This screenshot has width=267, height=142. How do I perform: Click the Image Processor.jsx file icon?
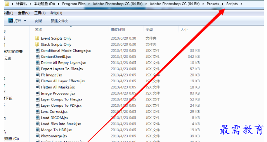point(38,93)
